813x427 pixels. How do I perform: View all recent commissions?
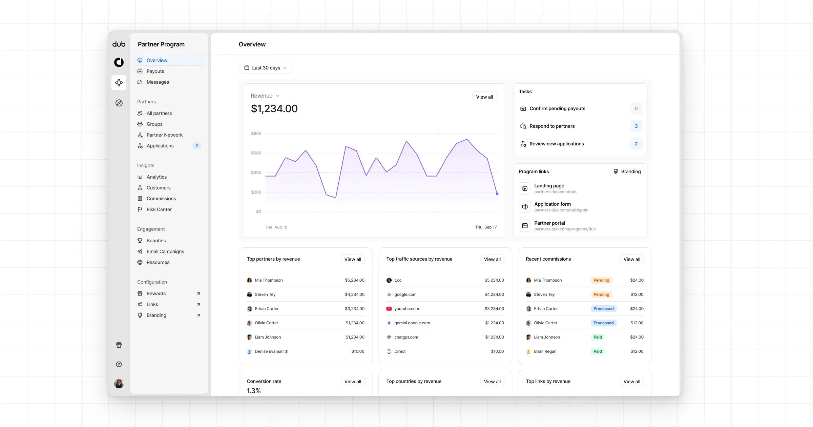(x=632, y=259)
